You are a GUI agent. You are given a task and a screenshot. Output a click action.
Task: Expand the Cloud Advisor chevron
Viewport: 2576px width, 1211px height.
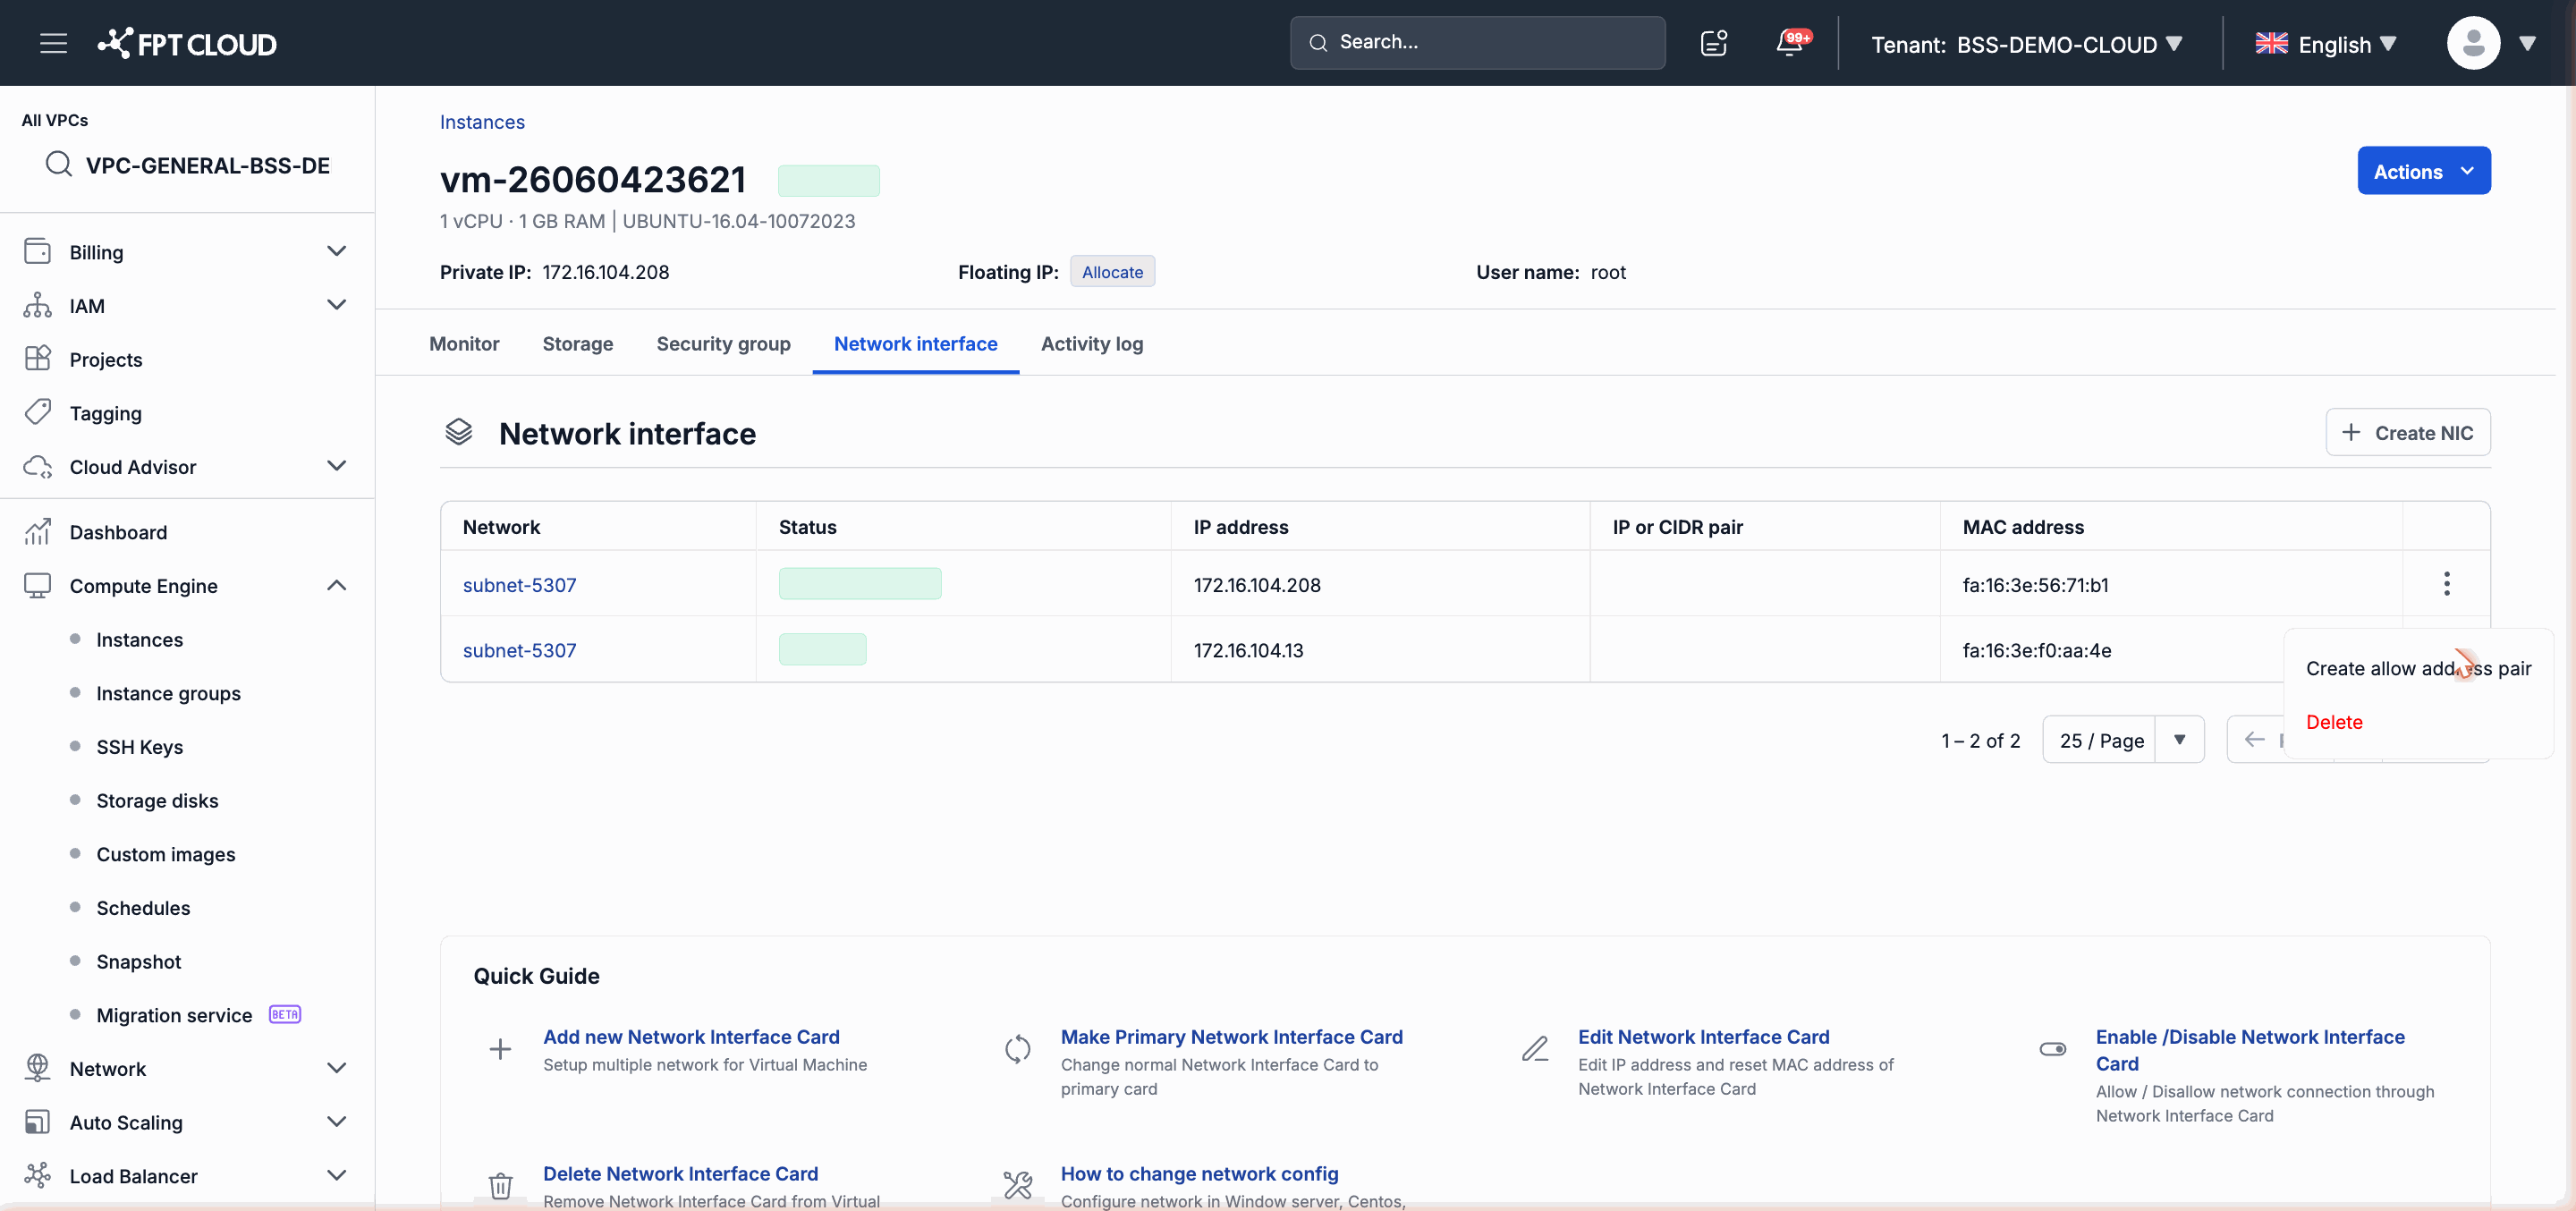337,466
